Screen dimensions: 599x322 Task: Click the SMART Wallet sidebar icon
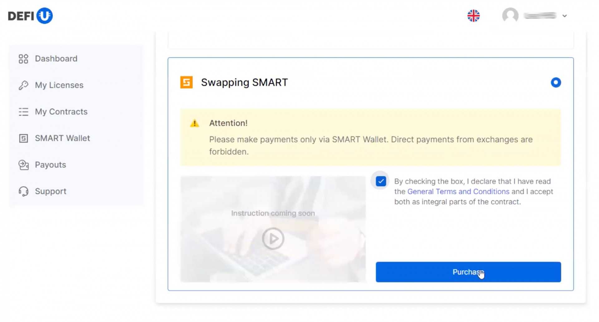coord(23,138)
